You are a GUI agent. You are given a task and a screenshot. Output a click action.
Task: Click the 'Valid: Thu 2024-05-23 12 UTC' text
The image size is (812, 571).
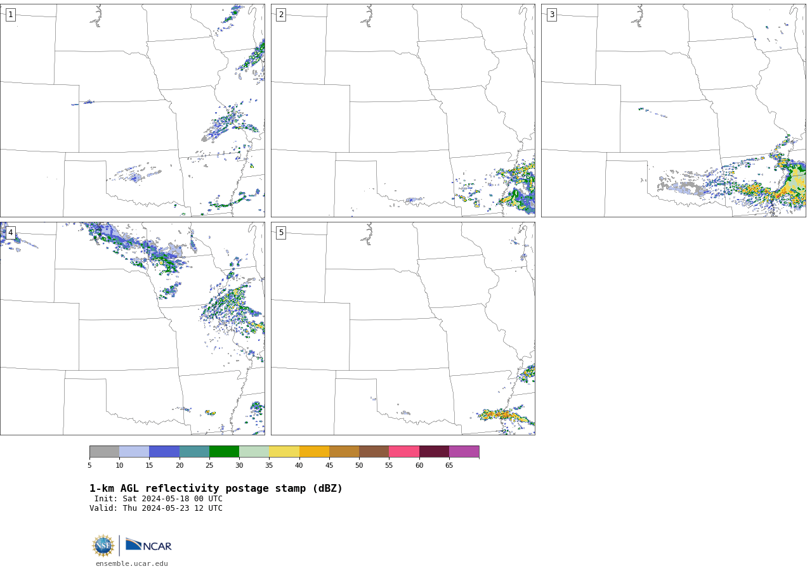(x=156, y=508)
